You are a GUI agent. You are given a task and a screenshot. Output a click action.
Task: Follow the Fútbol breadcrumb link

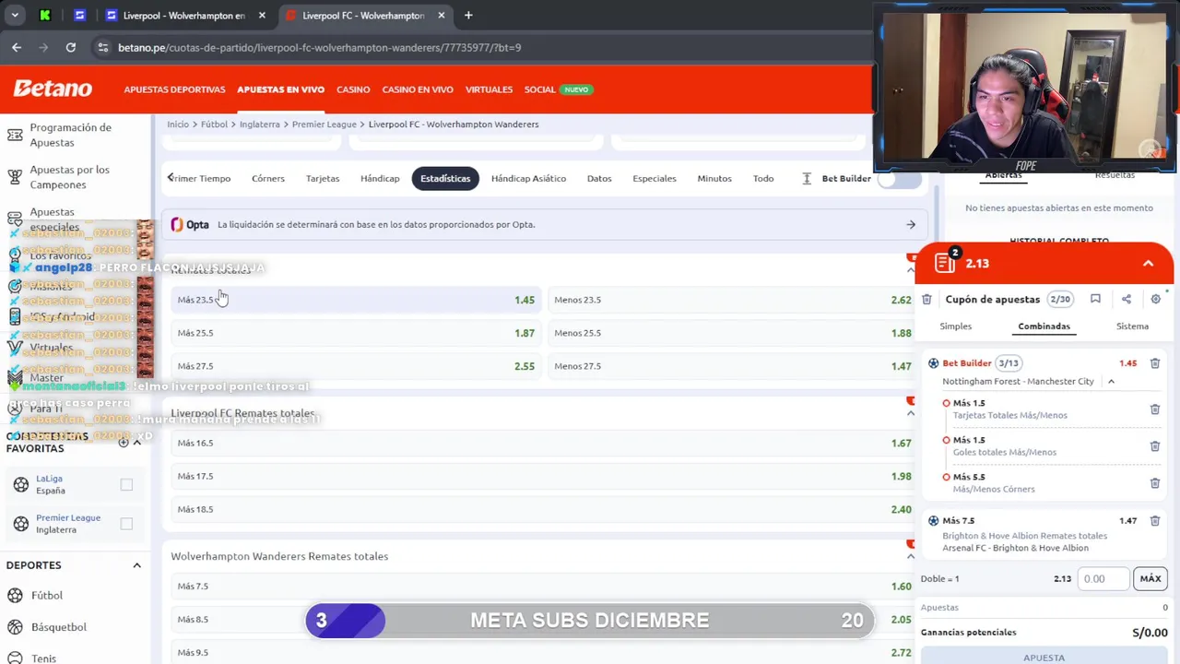(x=214, y=125)
